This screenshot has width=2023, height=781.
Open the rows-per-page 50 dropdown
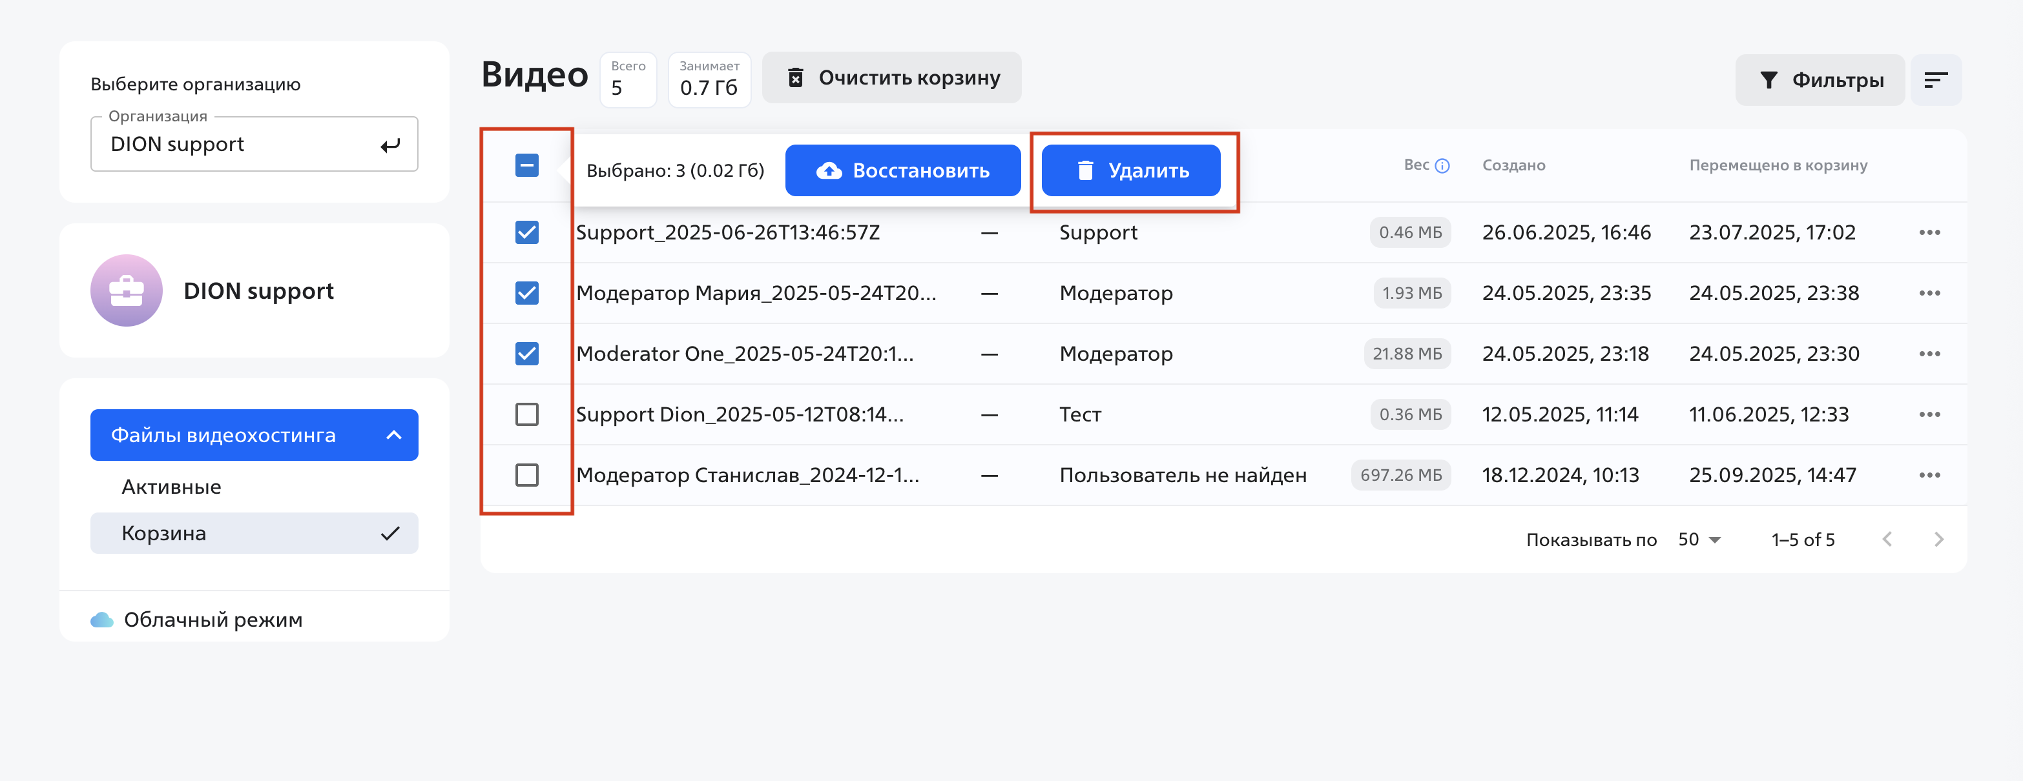[x=1699, y=539]
